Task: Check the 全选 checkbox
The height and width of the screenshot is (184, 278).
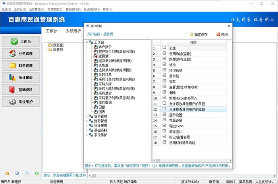Action: (164, 48)
